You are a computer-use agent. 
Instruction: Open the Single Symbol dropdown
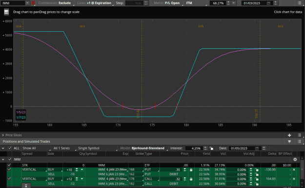tap(97, 148)
